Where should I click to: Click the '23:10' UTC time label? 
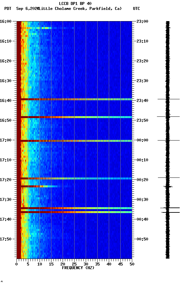pyautogui.click(x=142, y=41)
